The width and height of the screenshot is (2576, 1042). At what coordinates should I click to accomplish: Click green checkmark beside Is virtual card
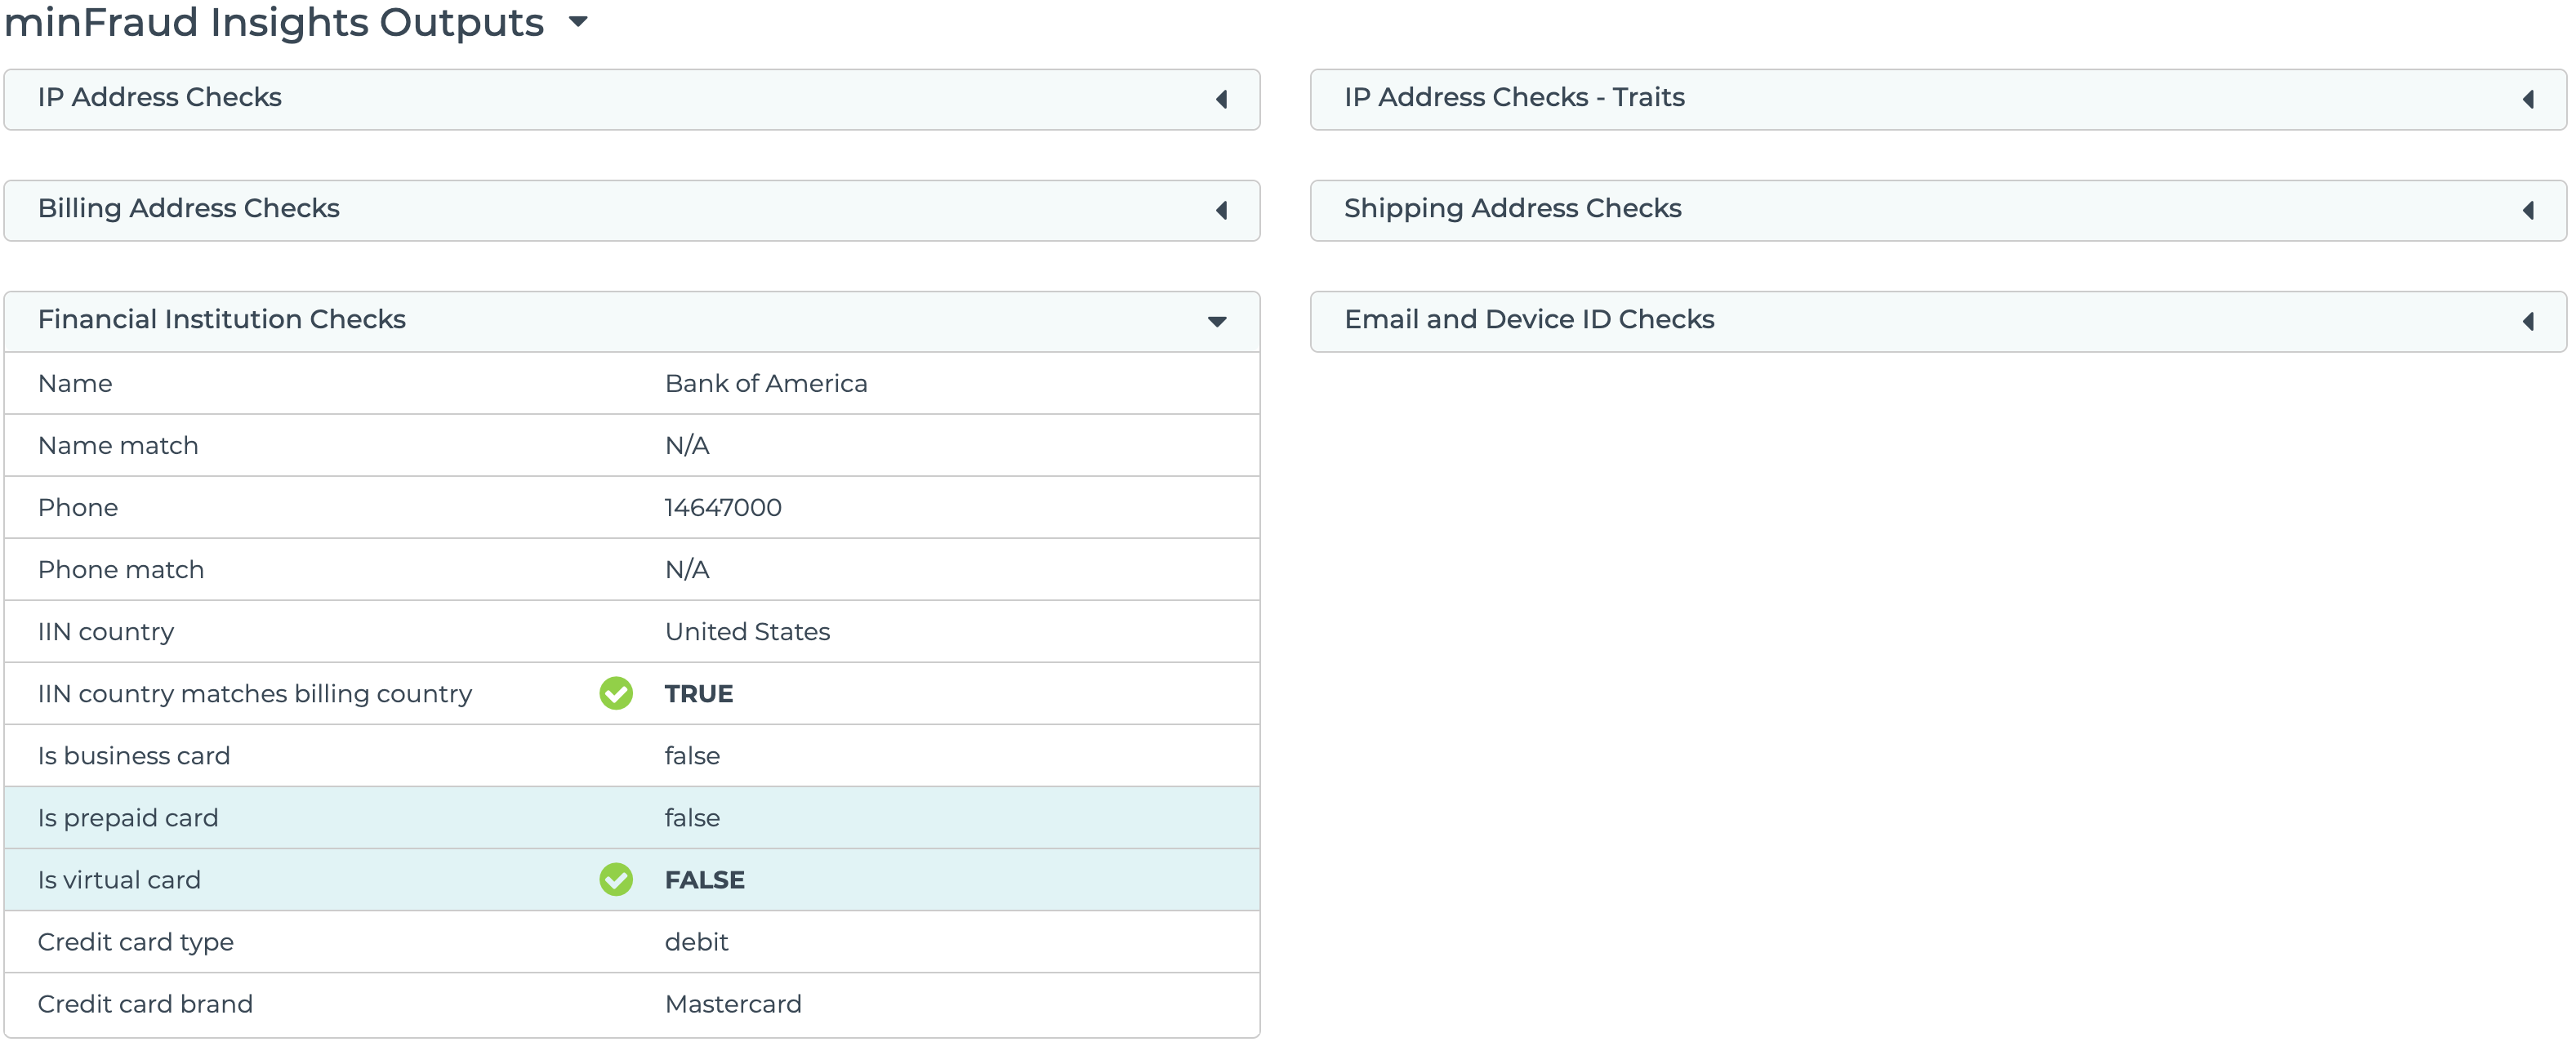click(x=616, y=879)
